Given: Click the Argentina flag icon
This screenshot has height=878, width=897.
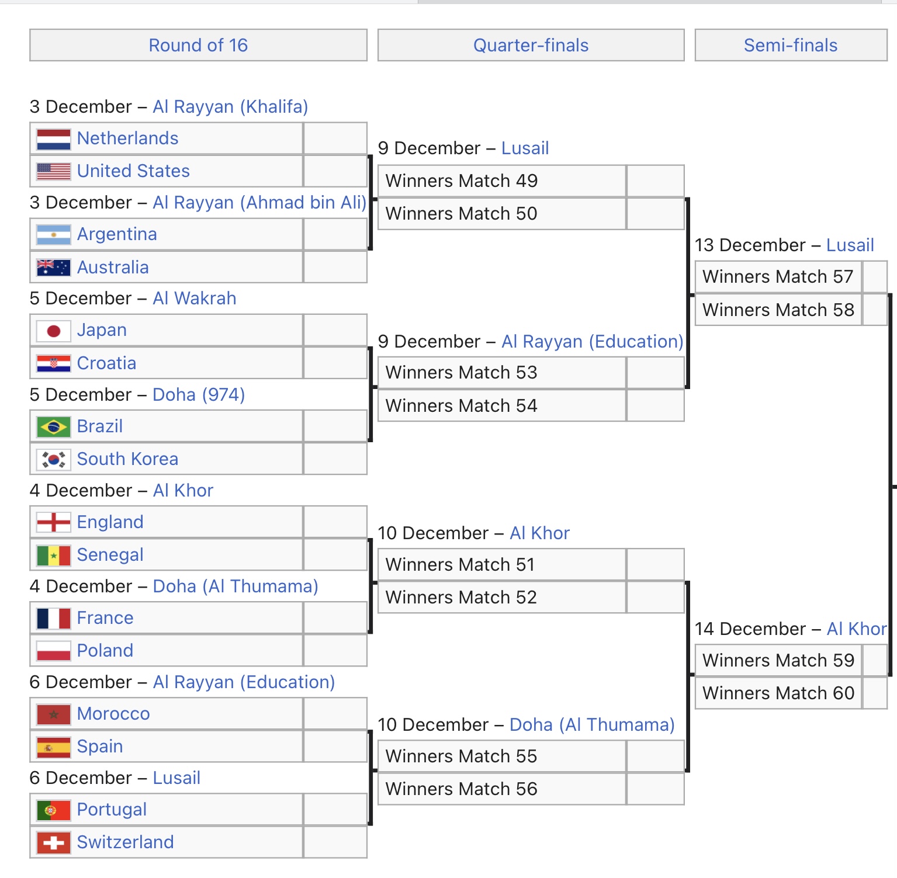Looking at the screenshot, I should [x=53, y=235].
